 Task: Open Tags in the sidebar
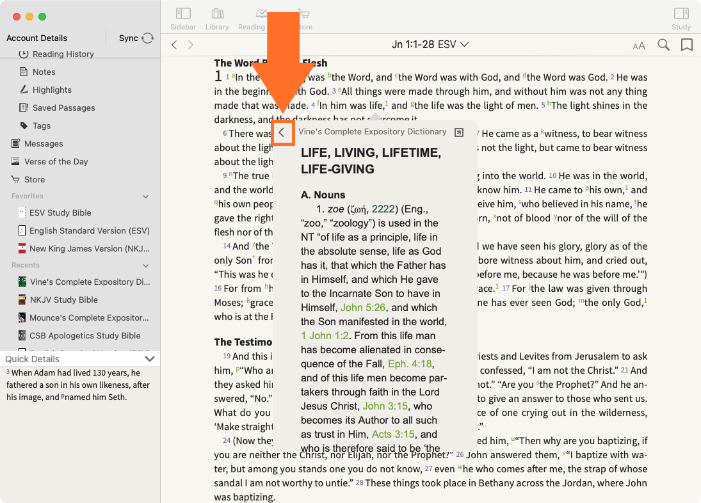pyautogui.click(x=42, y=125)
